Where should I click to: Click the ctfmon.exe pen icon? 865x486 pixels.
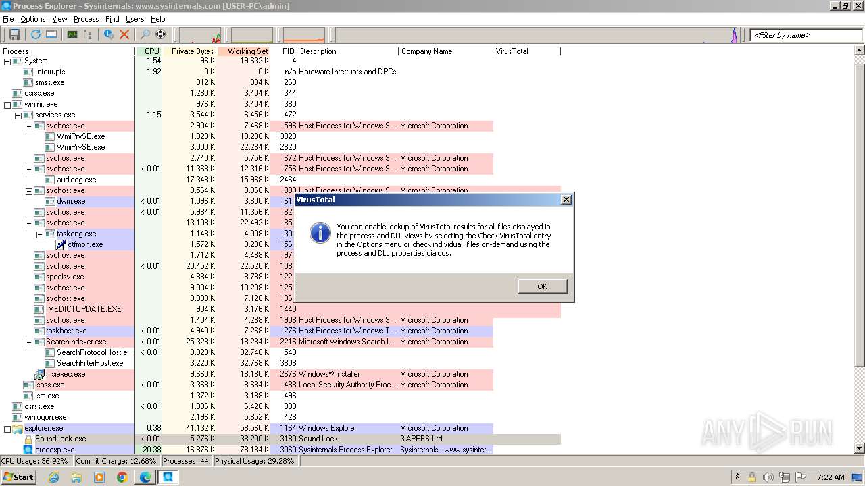point(61,244)
